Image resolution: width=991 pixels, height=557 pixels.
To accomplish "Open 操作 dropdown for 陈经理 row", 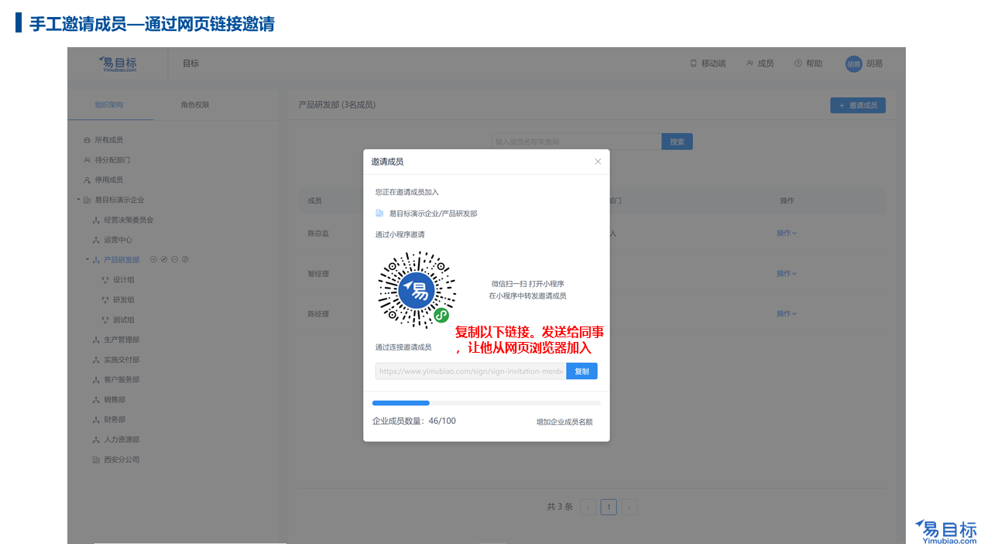I will coord(787,313).
